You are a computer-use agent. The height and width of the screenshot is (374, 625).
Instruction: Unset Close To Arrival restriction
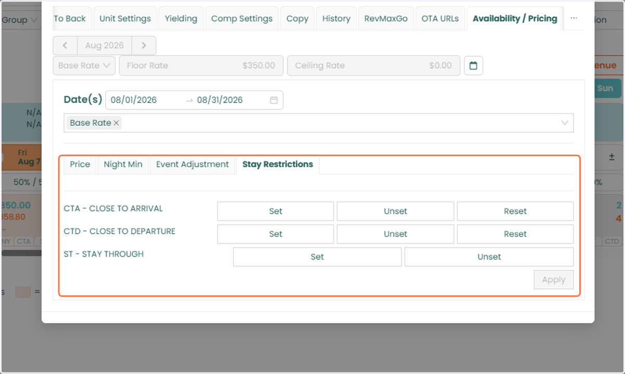pyautogui.click(x=395, y=211)
